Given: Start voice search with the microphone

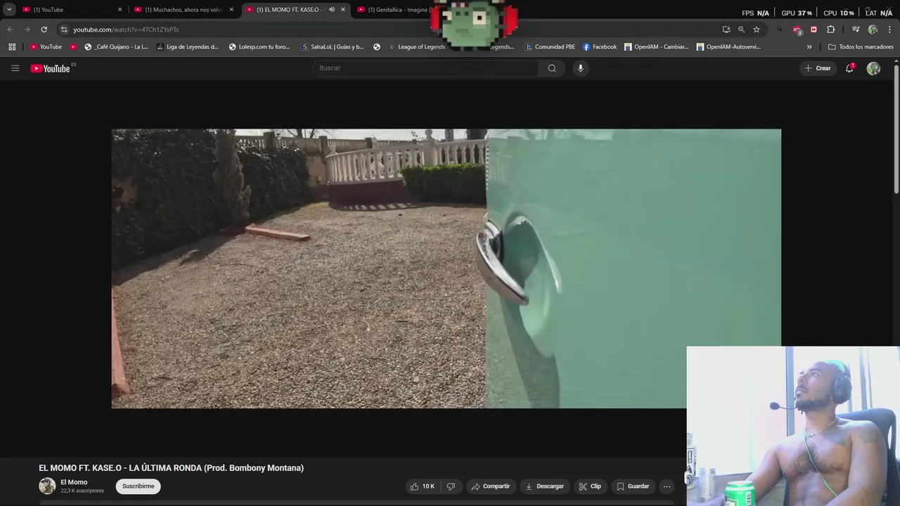Looking at the screenshot, I should (580, 68).
